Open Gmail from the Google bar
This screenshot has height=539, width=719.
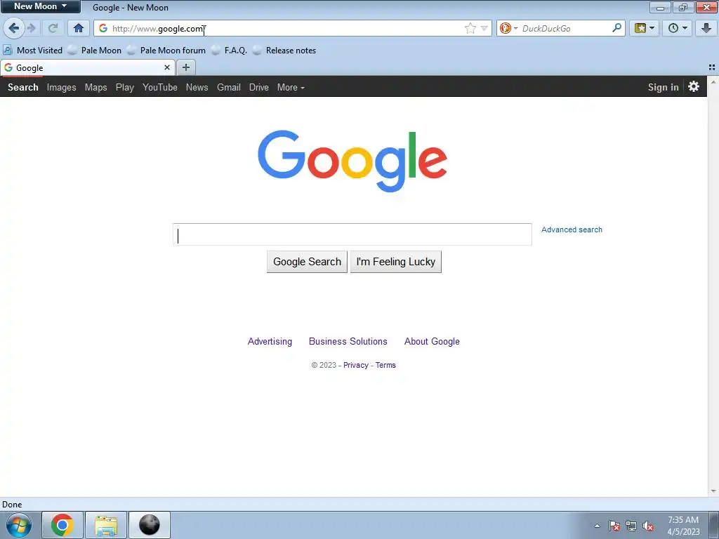229,87
